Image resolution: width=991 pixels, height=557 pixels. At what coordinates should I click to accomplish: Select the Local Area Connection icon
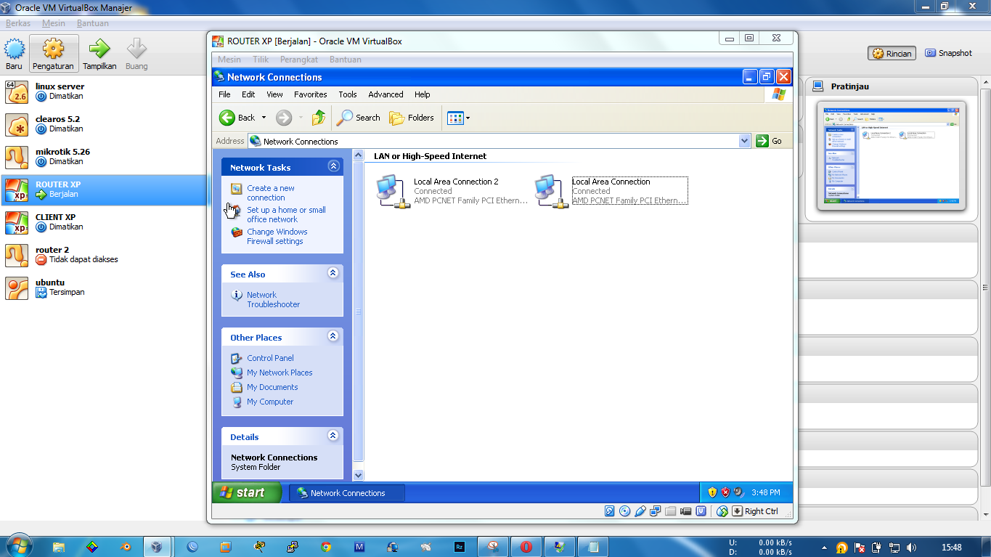coord(551,192)
